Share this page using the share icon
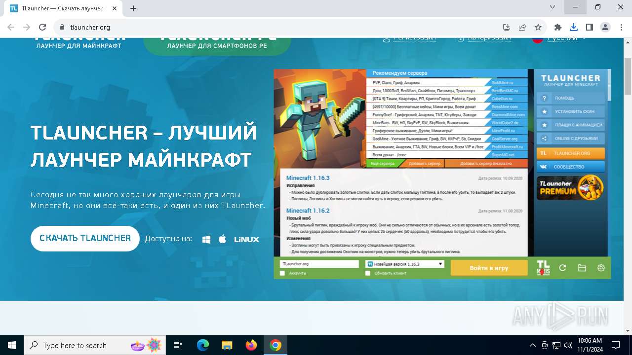632x355 pixels. [x=522, y=28]
